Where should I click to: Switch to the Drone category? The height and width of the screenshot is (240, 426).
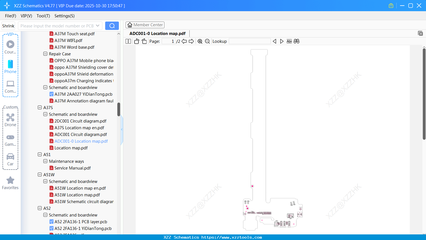click(x=10, y=120)
